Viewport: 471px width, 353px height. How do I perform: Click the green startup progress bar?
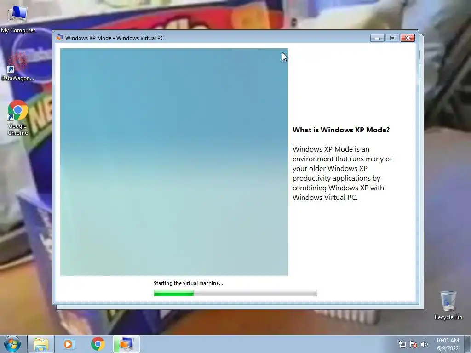(x=235, y=293)
